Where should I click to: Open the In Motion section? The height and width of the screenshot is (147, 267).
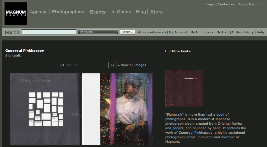tap(121, 12)
